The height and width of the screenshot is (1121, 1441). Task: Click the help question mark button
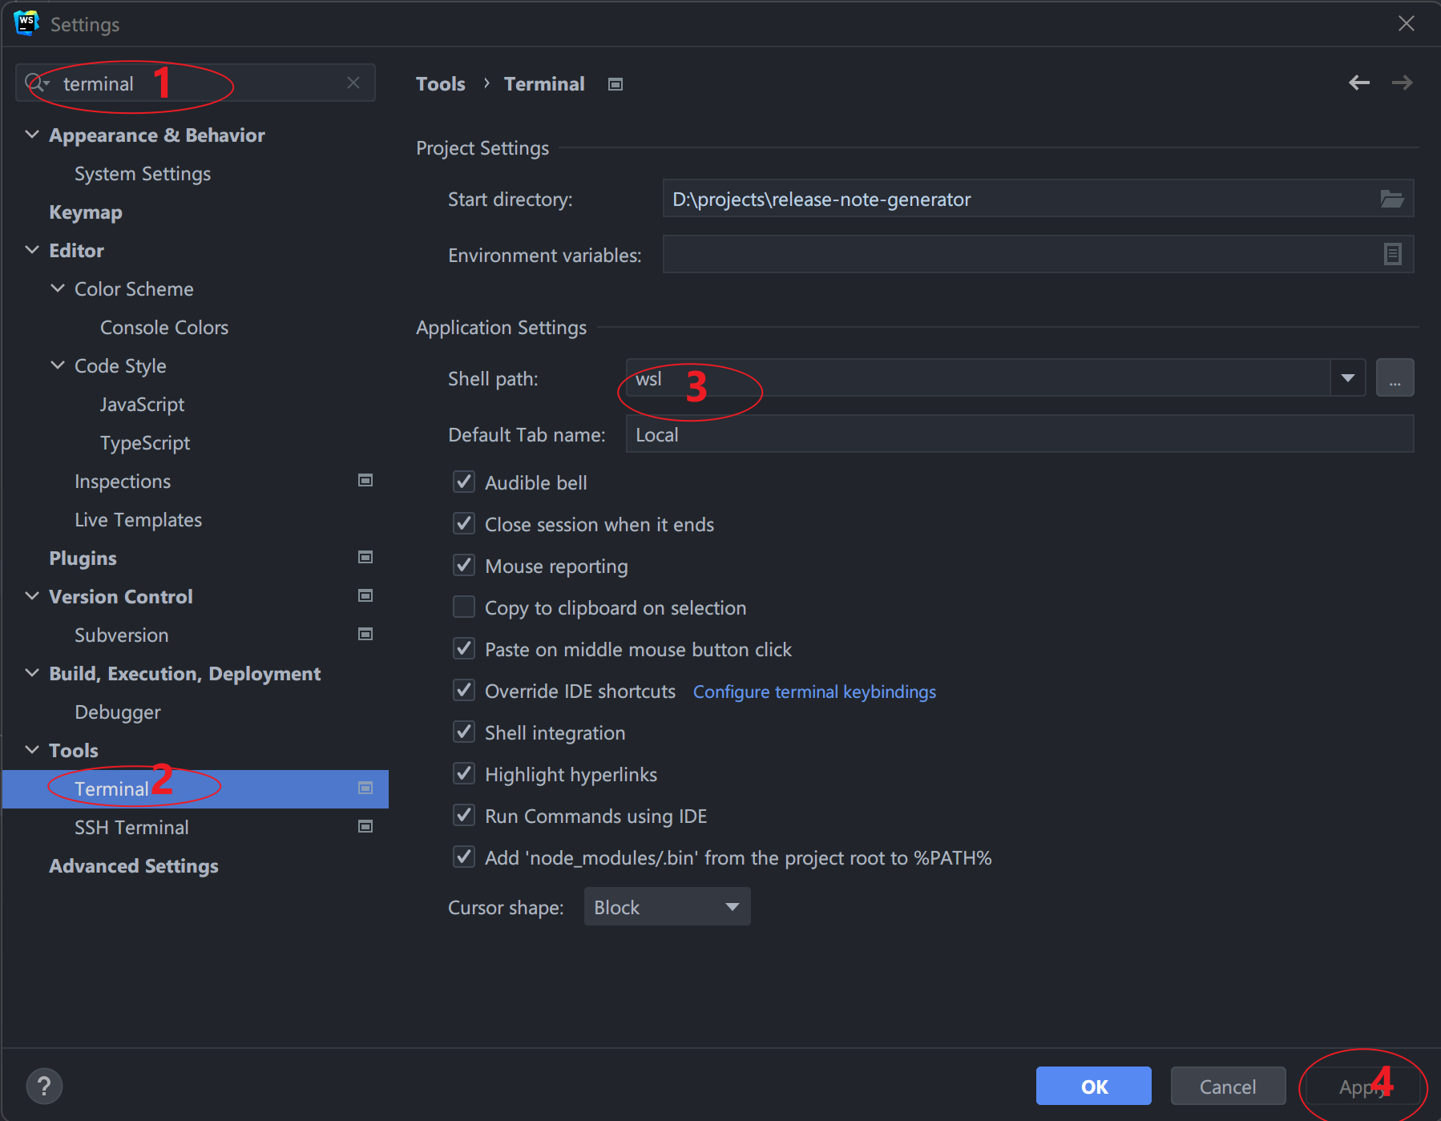(44, 1086)
